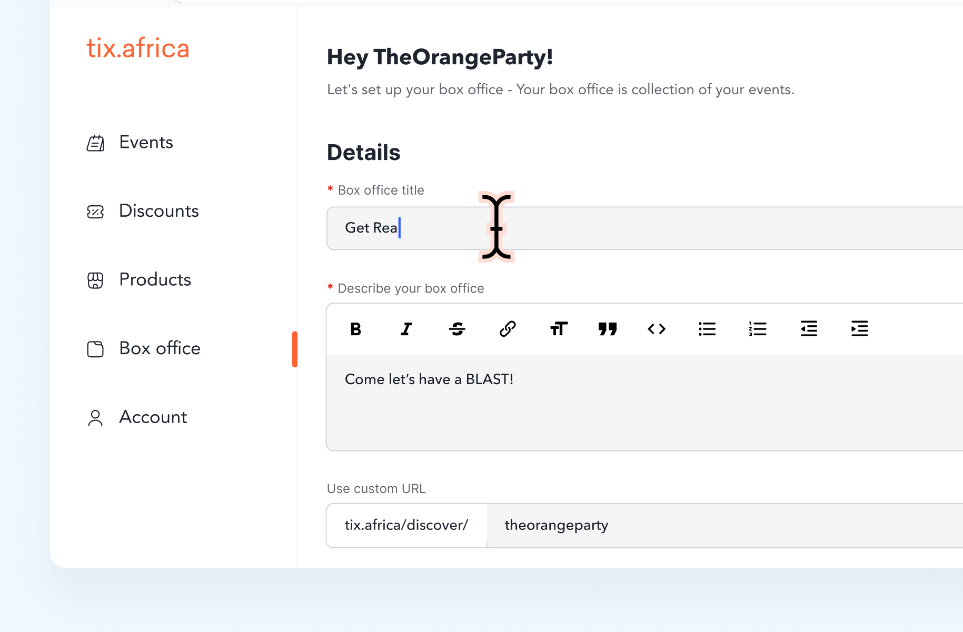The height and width of the screenshot is (632, 963).
Task: Click the description text 'Come let's have a BLAST!'
Action: tap(429, 379)
